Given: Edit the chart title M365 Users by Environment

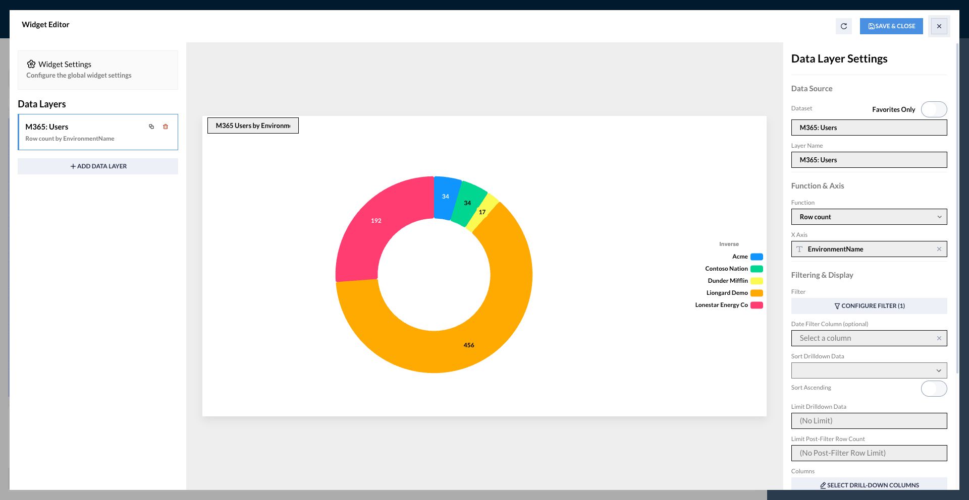Looking at the screenshot, I should tap(253, 126).
